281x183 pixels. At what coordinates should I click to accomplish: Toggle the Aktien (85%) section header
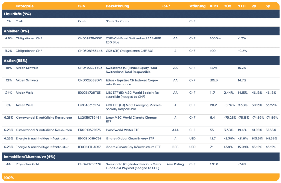click(x=15, y=61)
